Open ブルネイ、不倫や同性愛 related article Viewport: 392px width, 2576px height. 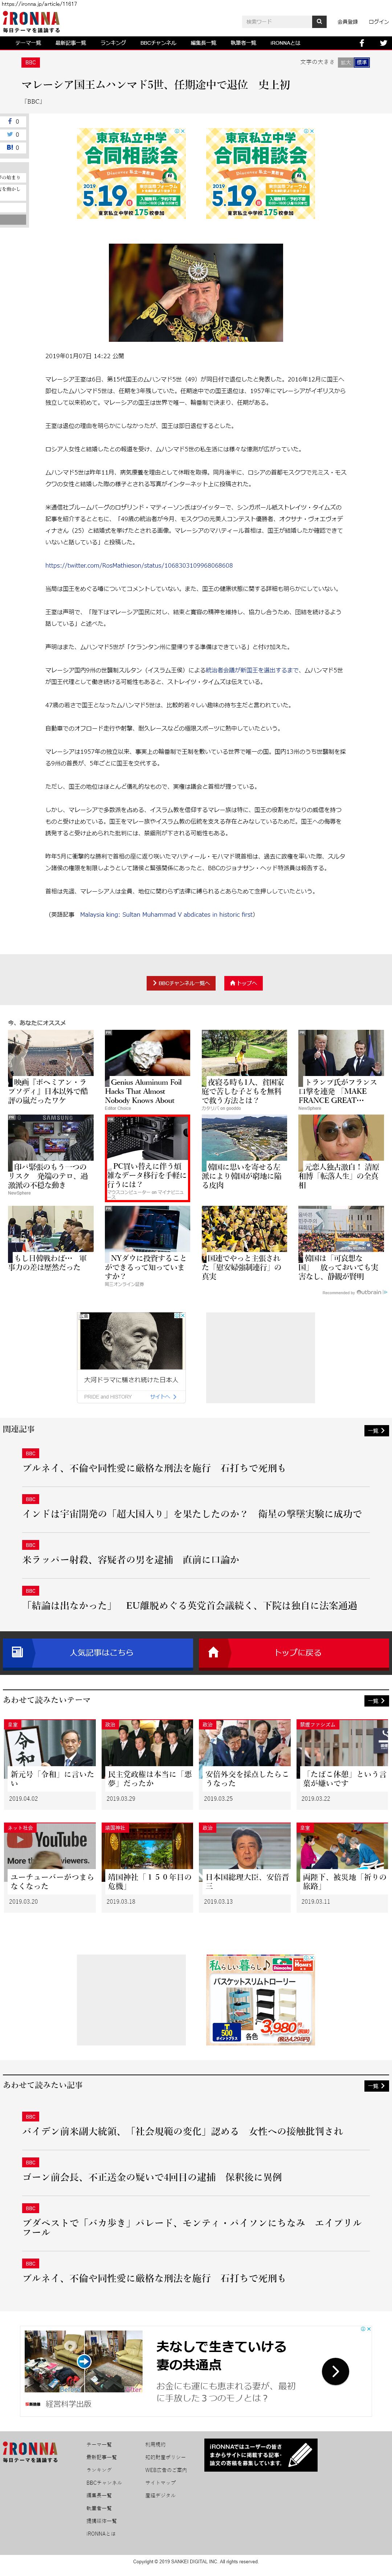coord(154,1468)
